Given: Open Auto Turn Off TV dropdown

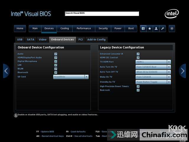Looking at the screenshot, I should (153, 72).
